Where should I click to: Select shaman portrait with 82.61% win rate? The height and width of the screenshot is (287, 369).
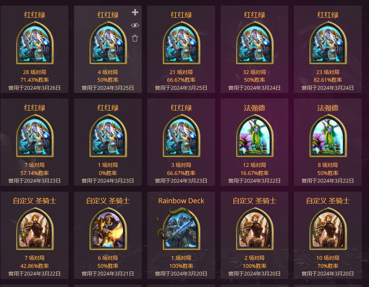pos(328,43)
